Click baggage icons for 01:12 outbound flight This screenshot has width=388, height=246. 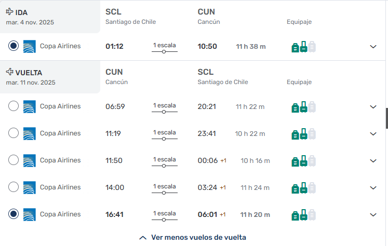(303, 47)
